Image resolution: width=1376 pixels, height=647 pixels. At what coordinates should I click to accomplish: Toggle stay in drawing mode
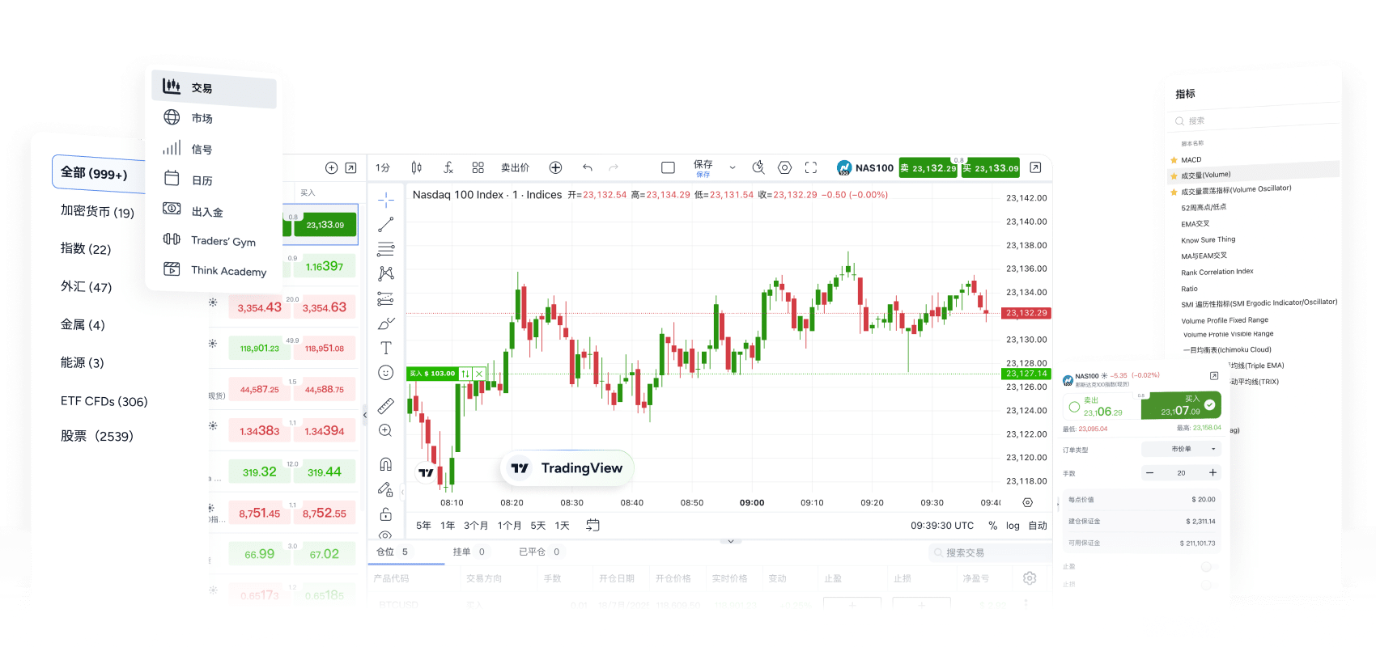386,489
